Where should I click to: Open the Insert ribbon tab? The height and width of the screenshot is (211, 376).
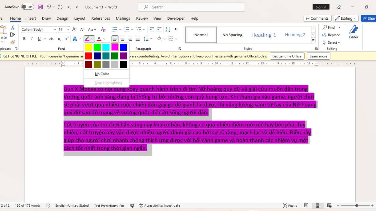[31, 18]
